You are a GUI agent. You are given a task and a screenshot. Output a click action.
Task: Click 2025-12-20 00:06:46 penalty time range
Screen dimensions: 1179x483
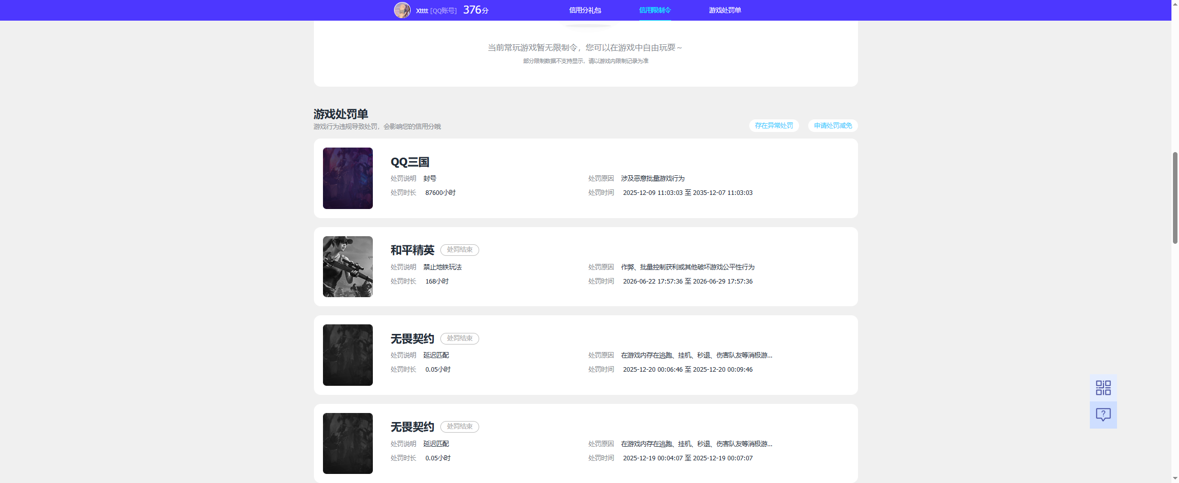[x=688, y=369]
